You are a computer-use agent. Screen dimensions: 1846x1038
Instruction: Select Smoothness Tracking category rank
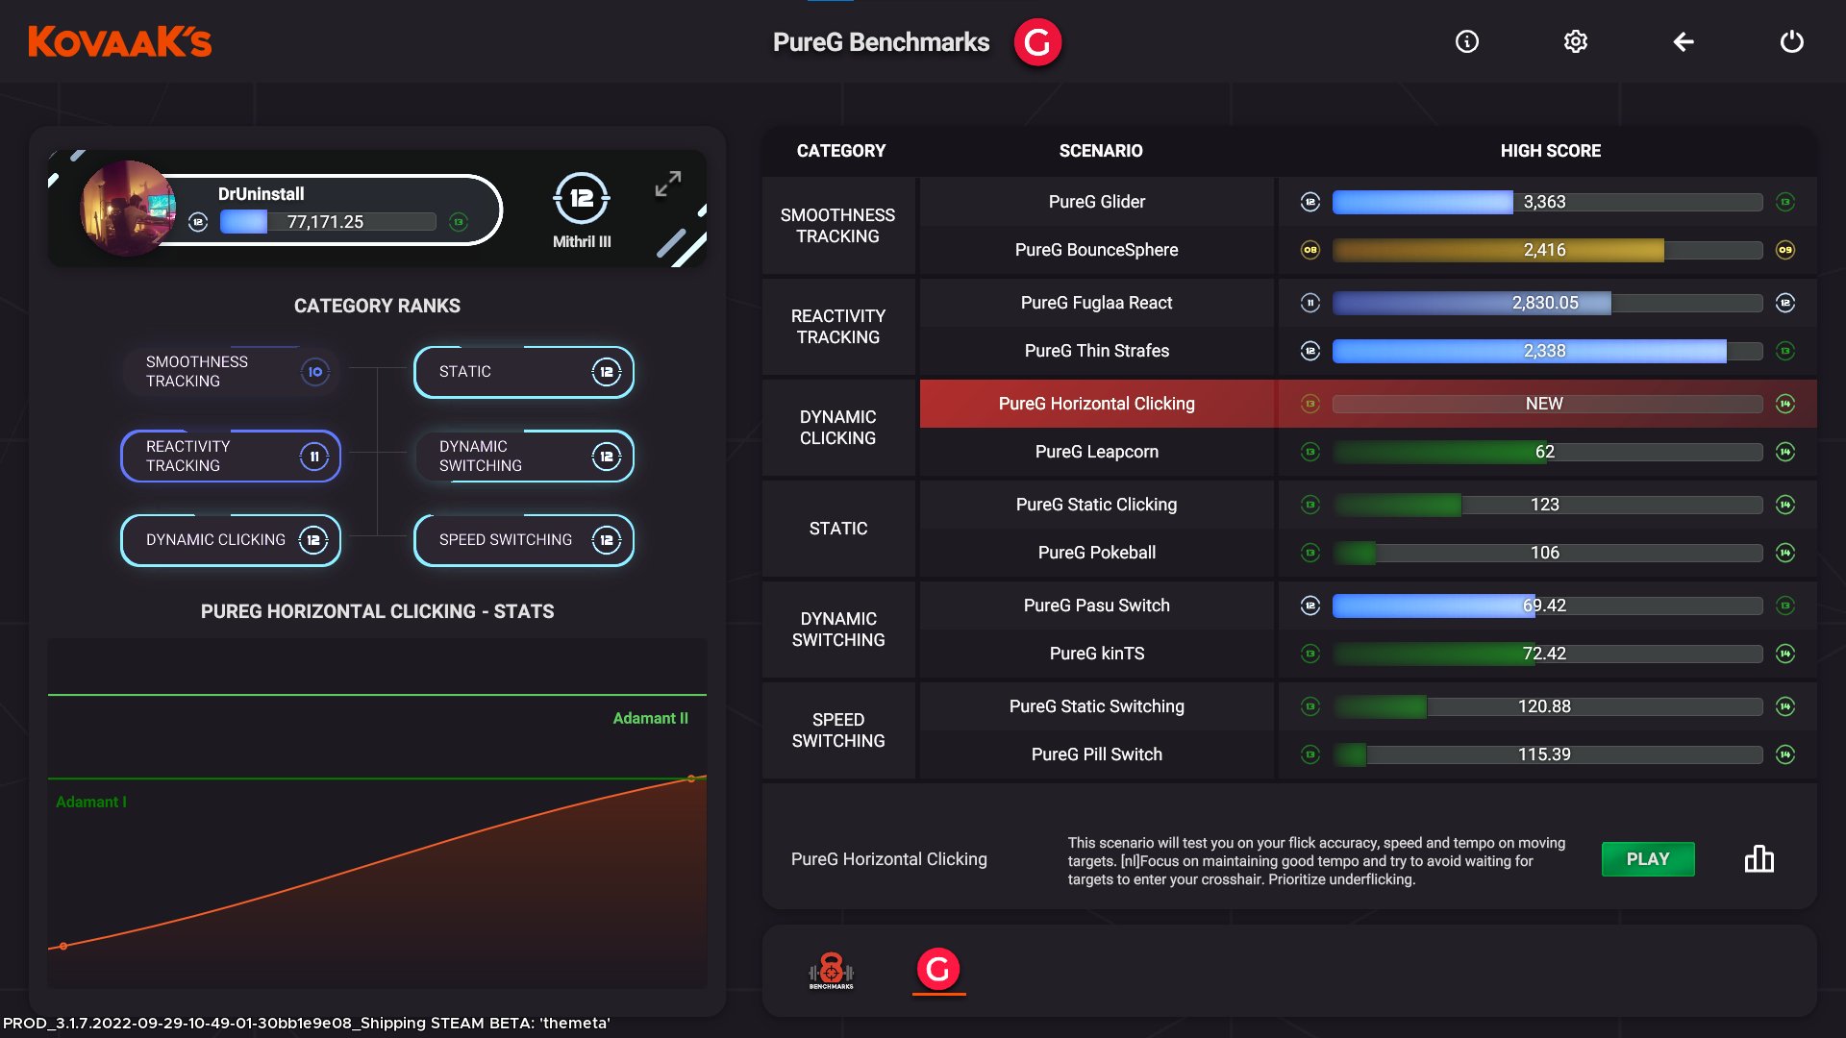[231, 372]
